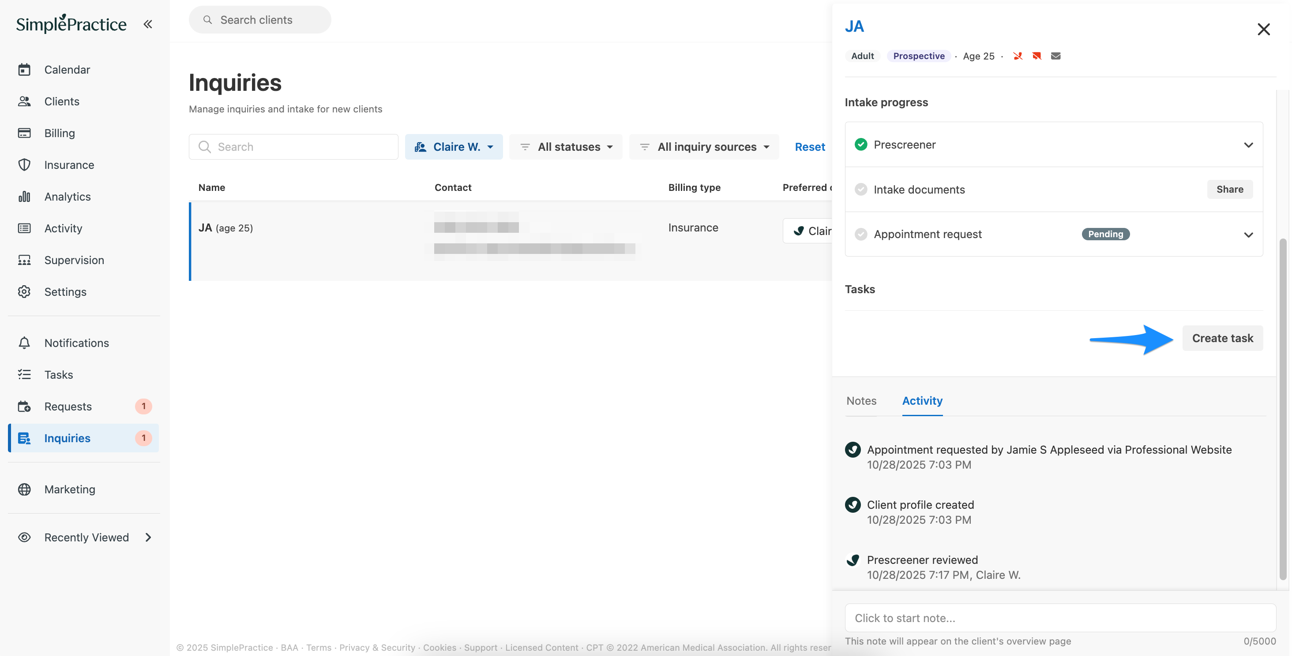This screenshot has width=1292, height=656.
Task: Click the Intake documents status circle
Action: tap(860, 189)
